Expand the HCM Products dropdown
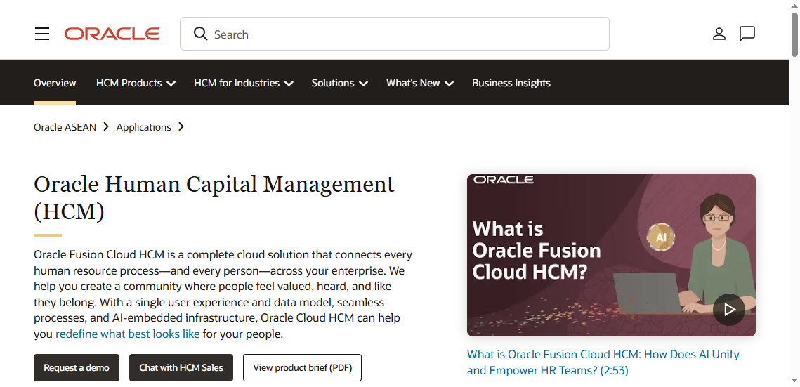This screenshot has width=800, height=387. [x=136, y=83]
